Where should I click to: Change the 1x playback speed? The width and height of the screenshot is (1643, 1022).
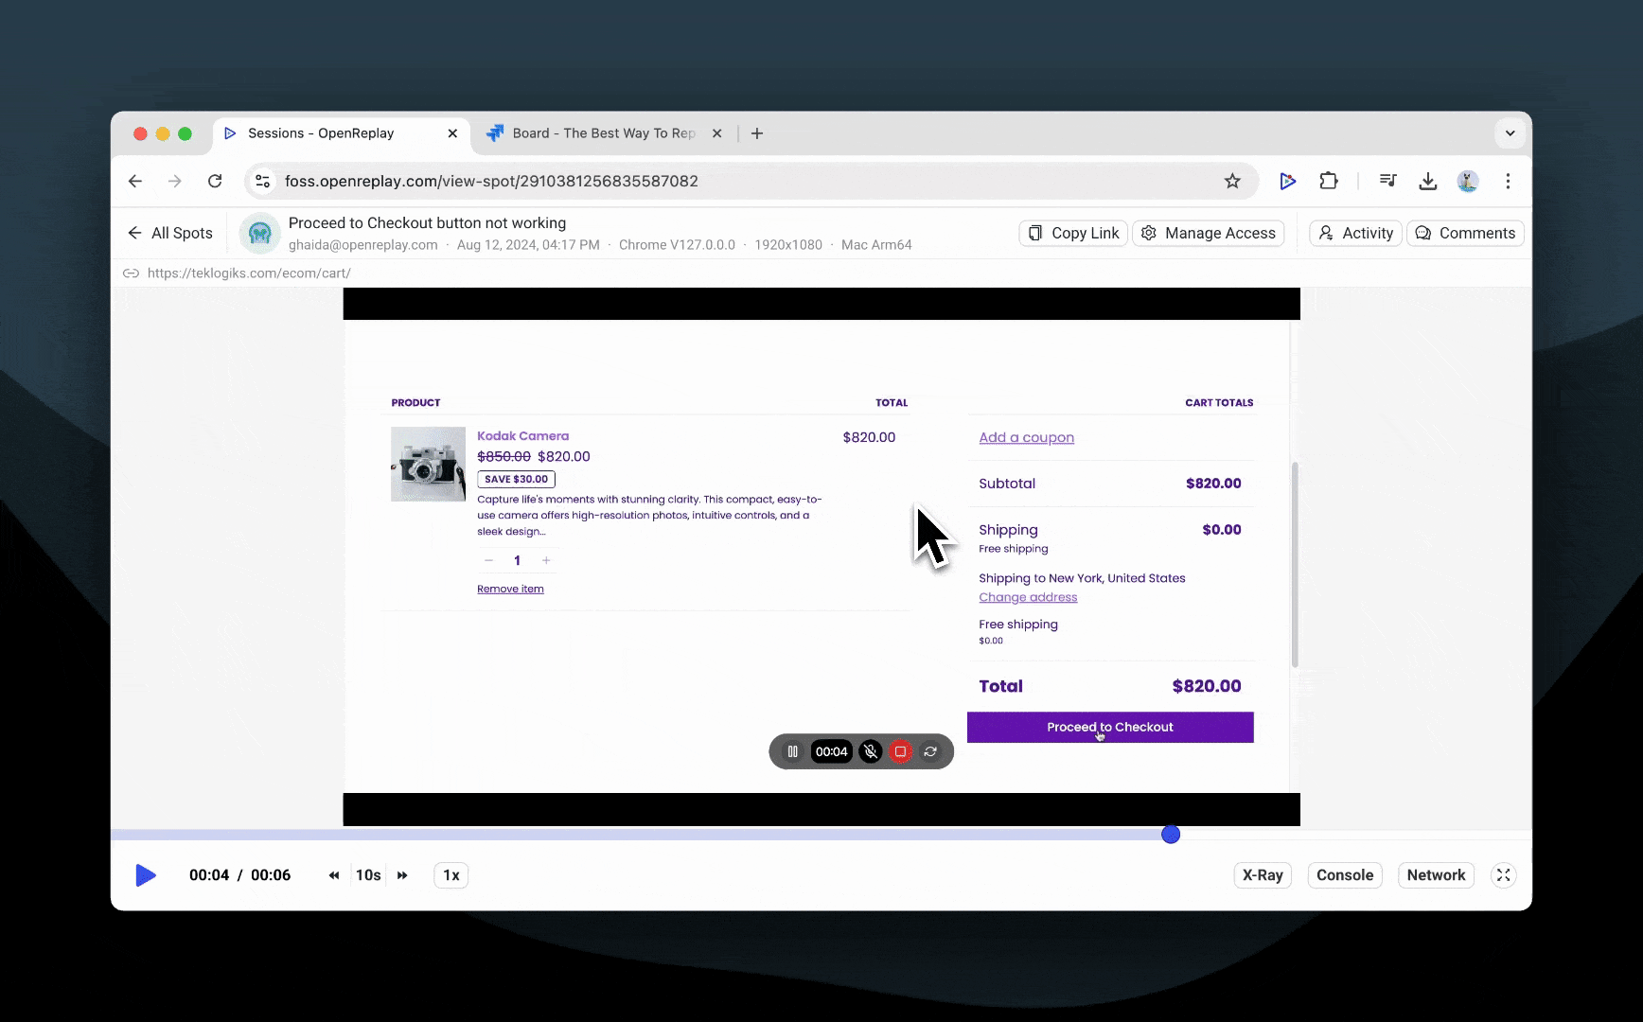(451, 875)
